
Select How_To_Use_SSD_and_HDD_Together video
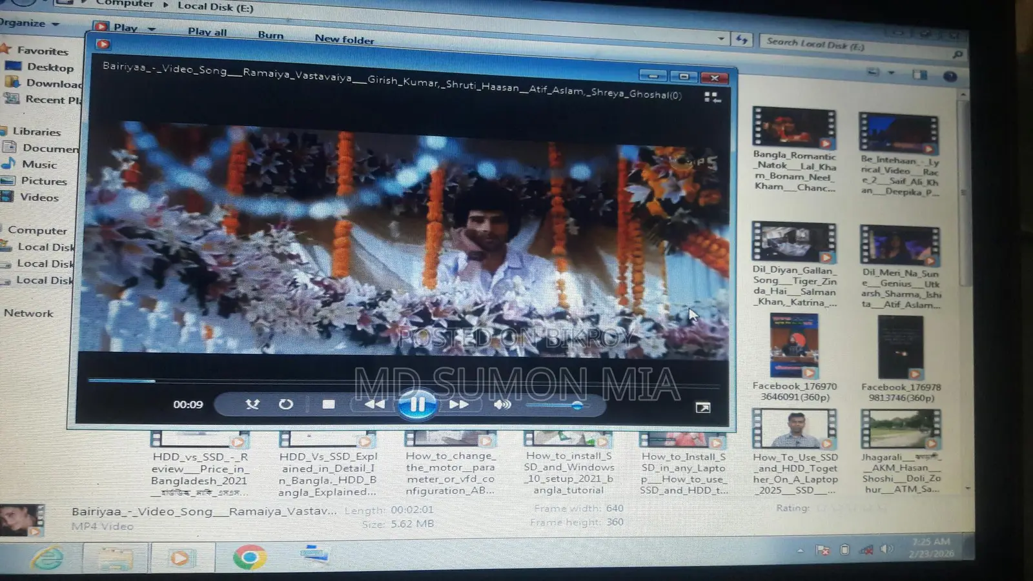pos(795,452)
